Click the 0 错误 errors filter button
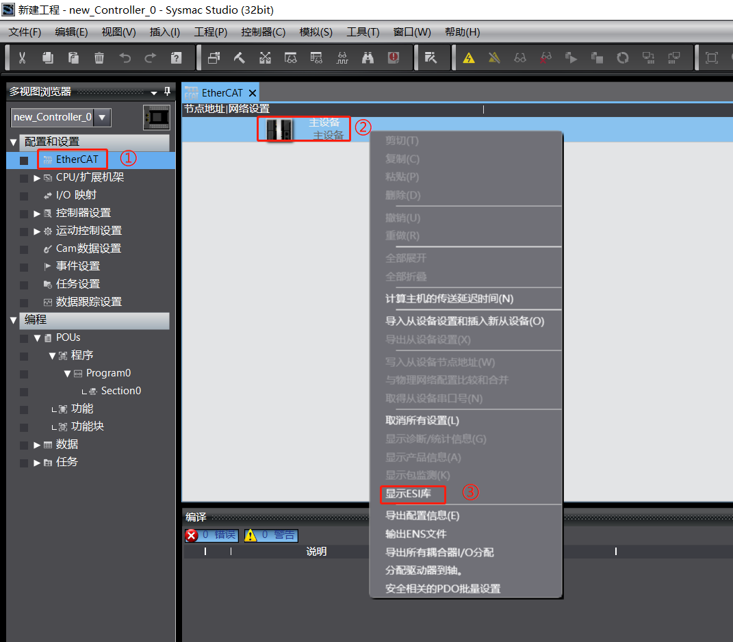 coord(211,535)
